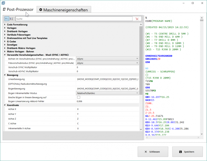Toggle Breche Bögen in lineare Bewegung checkbox
The height and width of the screenshot is (161, 207).
78,97
